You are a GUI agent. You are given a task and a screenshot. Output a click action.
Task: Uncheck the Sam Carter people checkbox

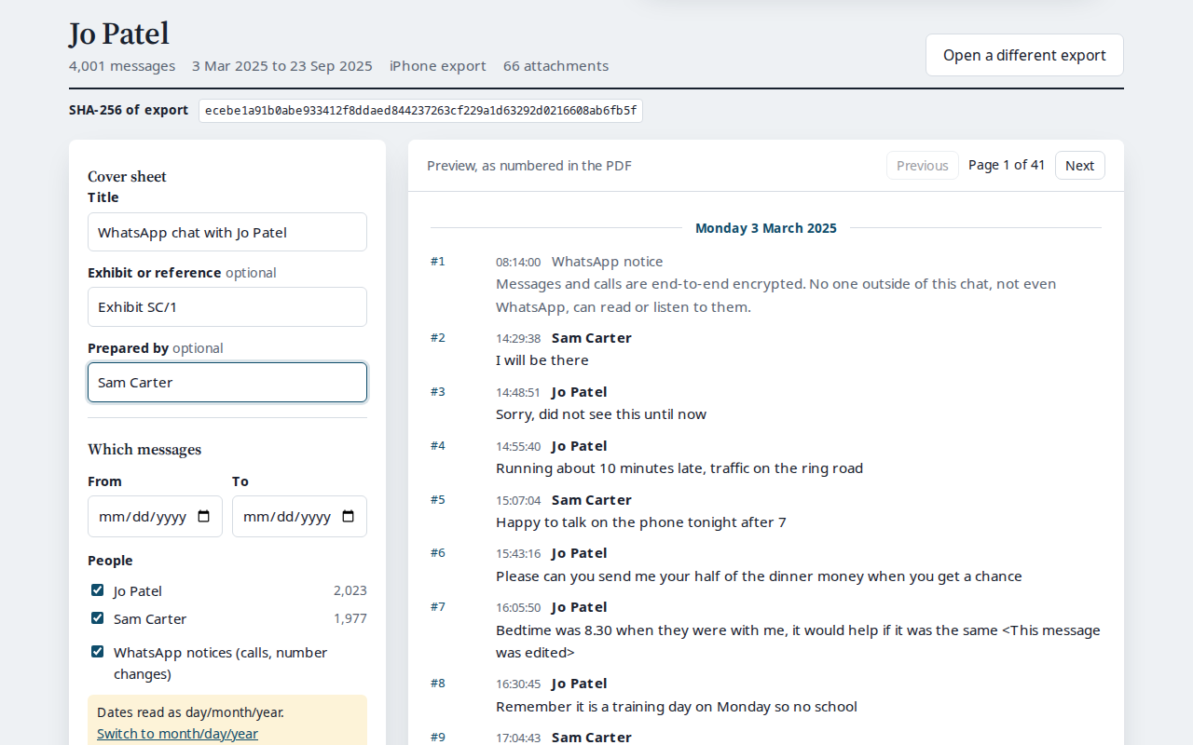coord(98,618)
